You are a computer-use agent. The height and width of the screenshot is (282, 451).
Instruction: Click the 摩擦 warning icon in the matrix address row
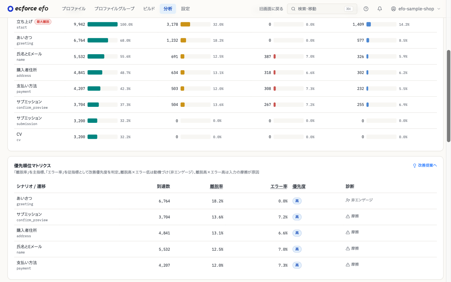(x=348, y=232)
